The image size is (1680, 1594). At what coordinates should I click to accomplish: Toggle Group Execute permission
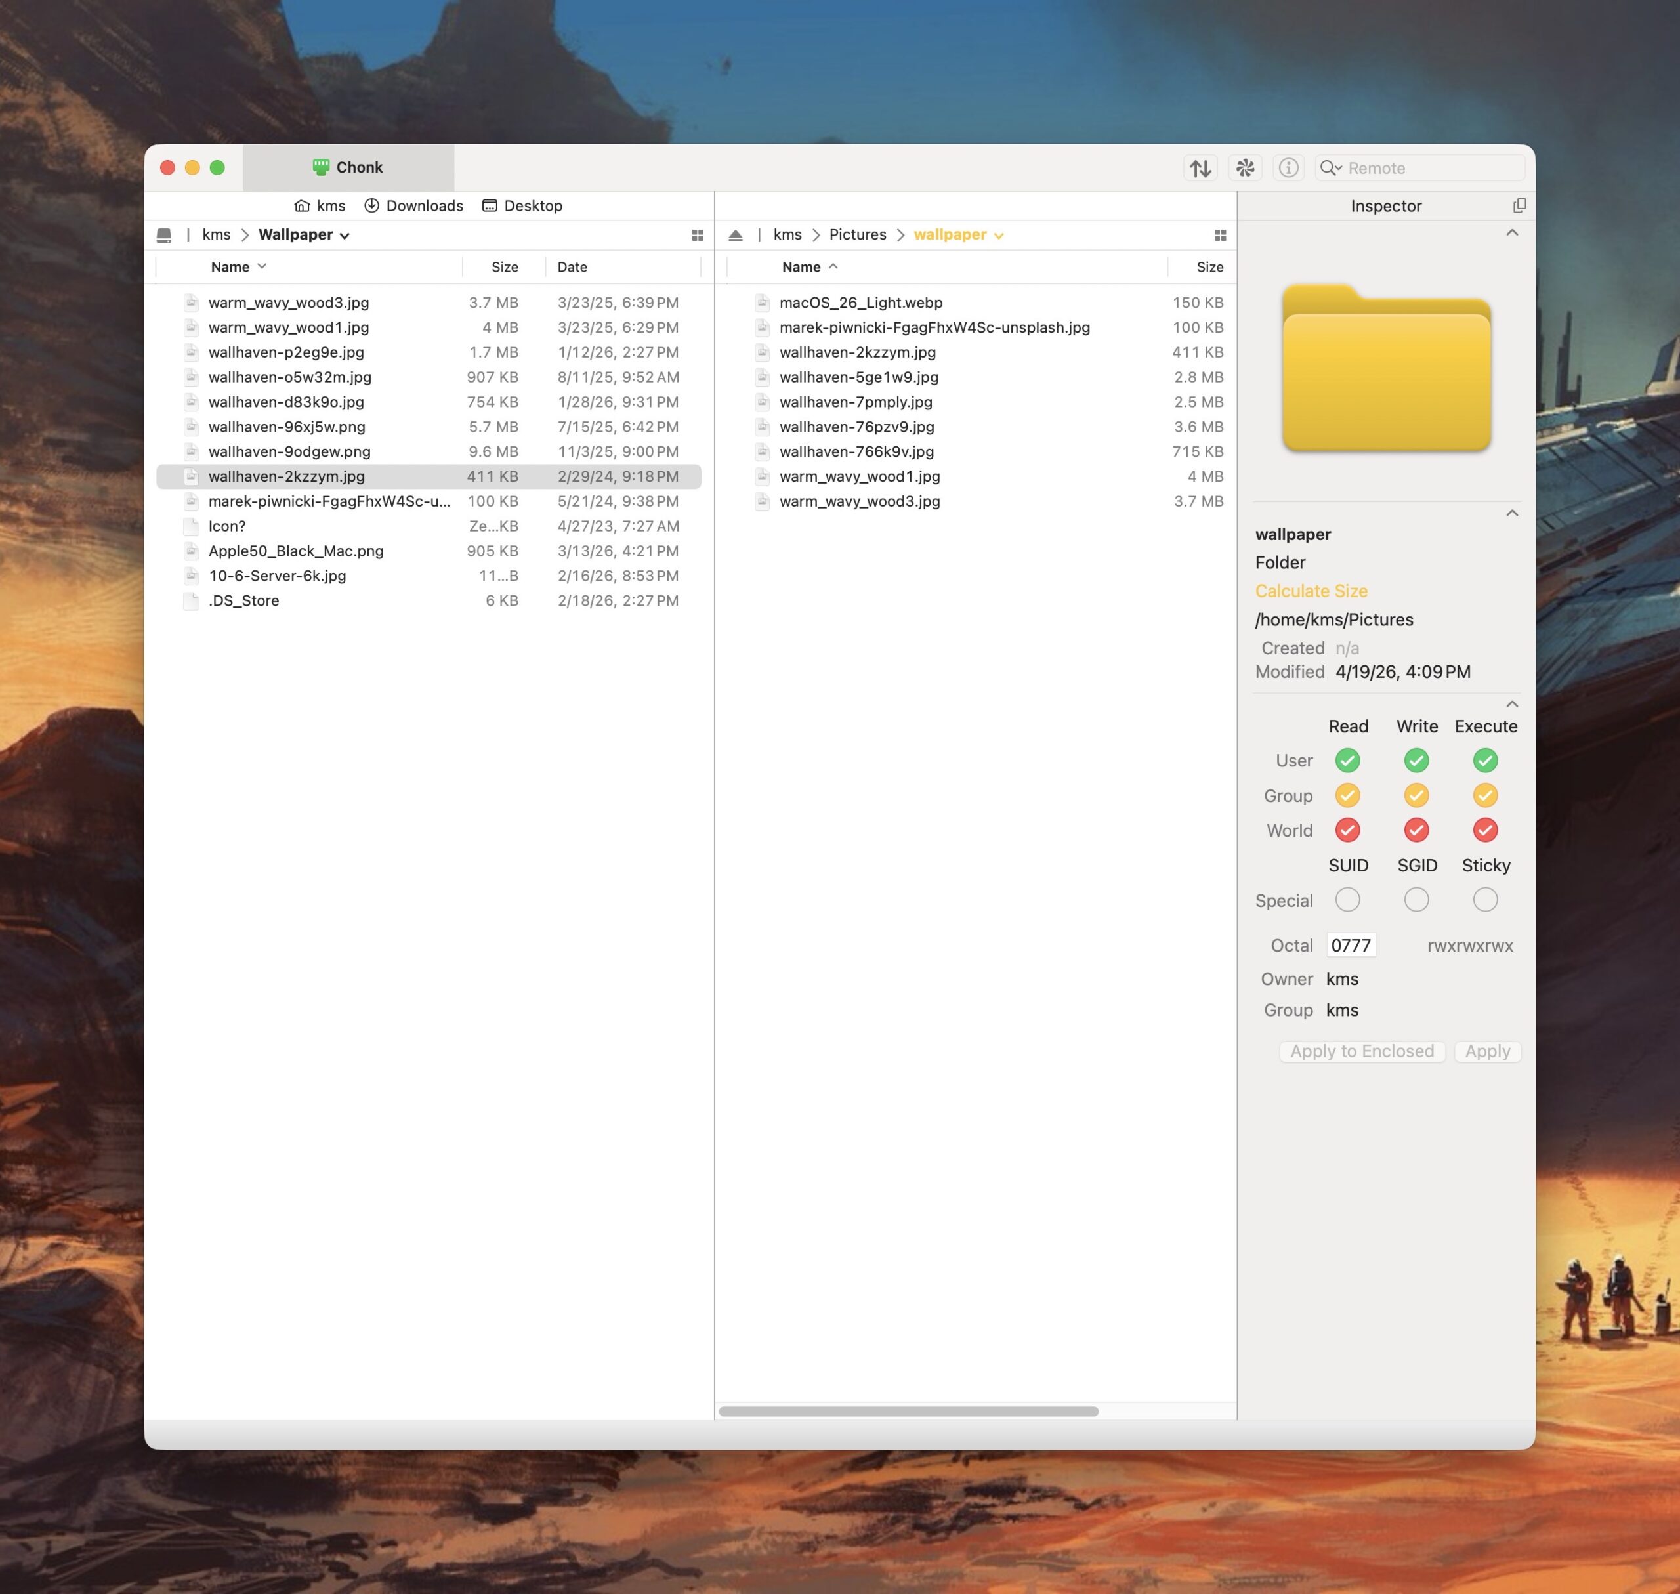1484,795
